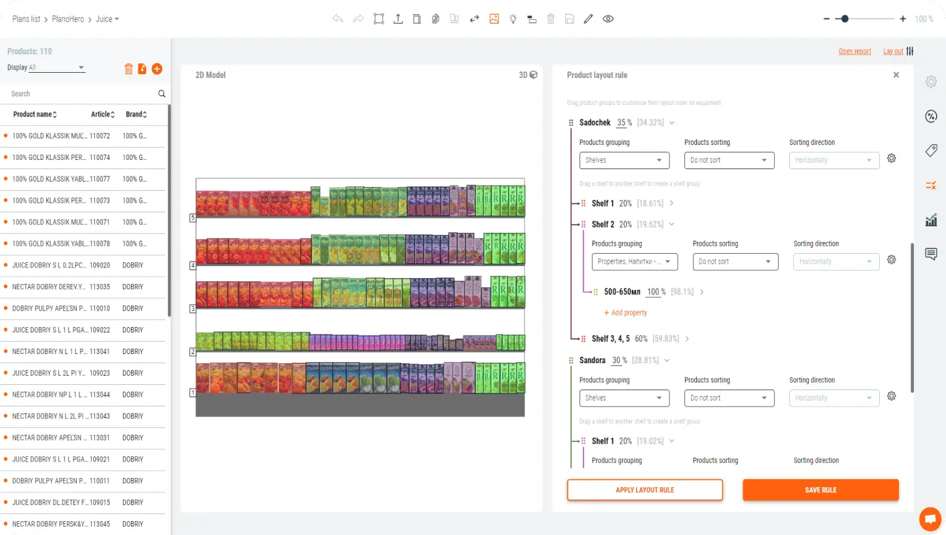The image size is (946, 535).
Task: Toggle the eye preview icon in toolbar
Action: pos(608,19)
